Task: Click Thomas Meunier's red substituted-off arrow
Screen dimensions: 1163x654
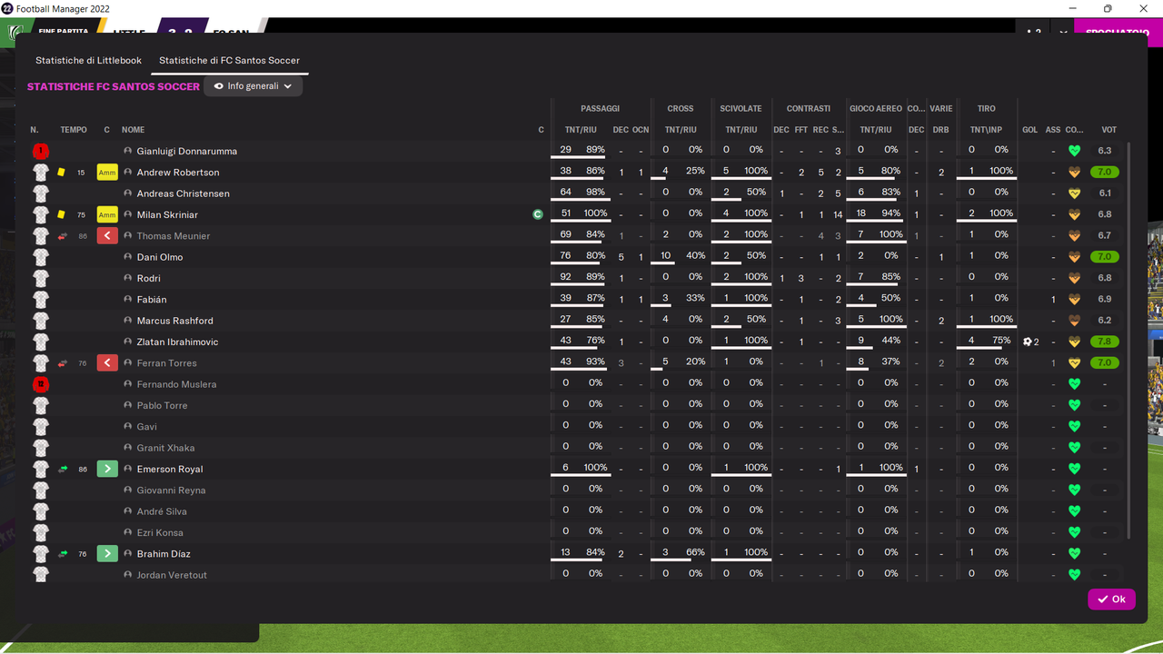Action: 107,236
